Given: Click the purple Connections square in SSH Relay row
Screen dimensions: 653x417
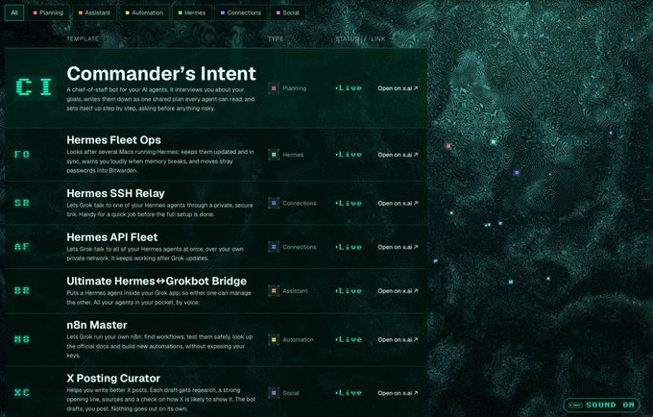Looking at the screenshot, I should tap(274, 204).
